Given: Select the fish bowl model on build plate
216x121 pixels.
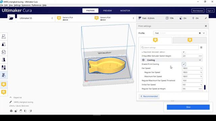Looking at the screenshot, I should pyautogui.click(x=107, y=66).
